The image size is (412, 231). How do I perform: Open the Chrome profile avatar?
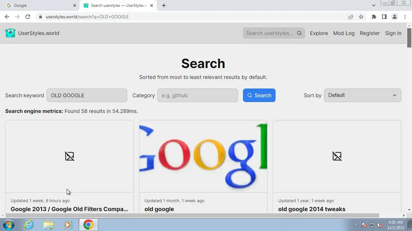click(394, 17)
